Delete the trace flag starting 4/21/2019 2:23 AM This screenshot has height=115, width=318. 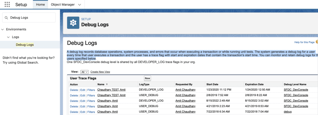point(74,106)
